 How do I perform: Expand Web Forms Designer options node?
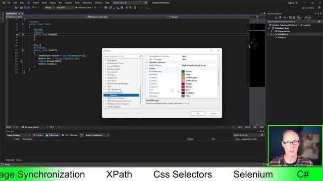click(x=105, y=98)
